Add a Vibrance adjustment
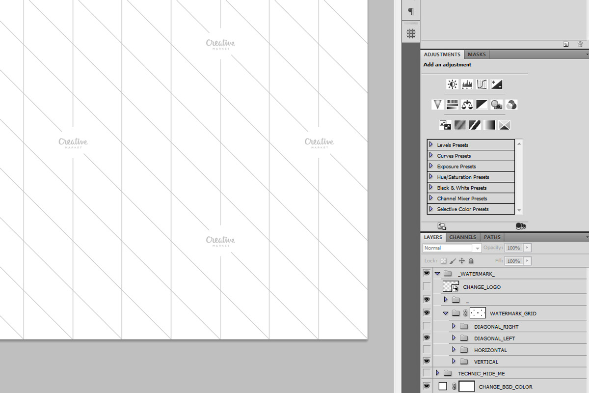The height and width of the screenshot is (393, 589). coord(438,105)
